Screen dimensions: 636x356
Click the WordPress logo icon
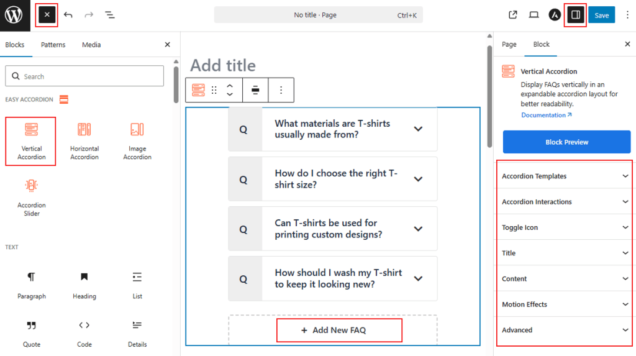point(14,15)
